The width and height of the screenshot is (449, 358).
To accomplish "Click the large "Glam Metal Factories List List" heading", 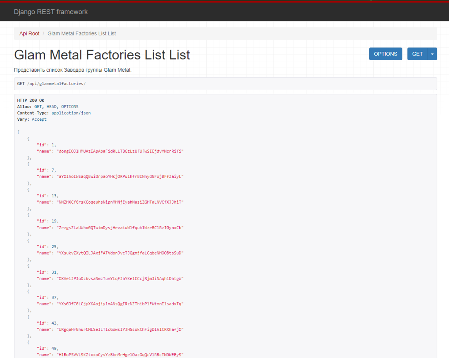I will click(x=102, y=55).
